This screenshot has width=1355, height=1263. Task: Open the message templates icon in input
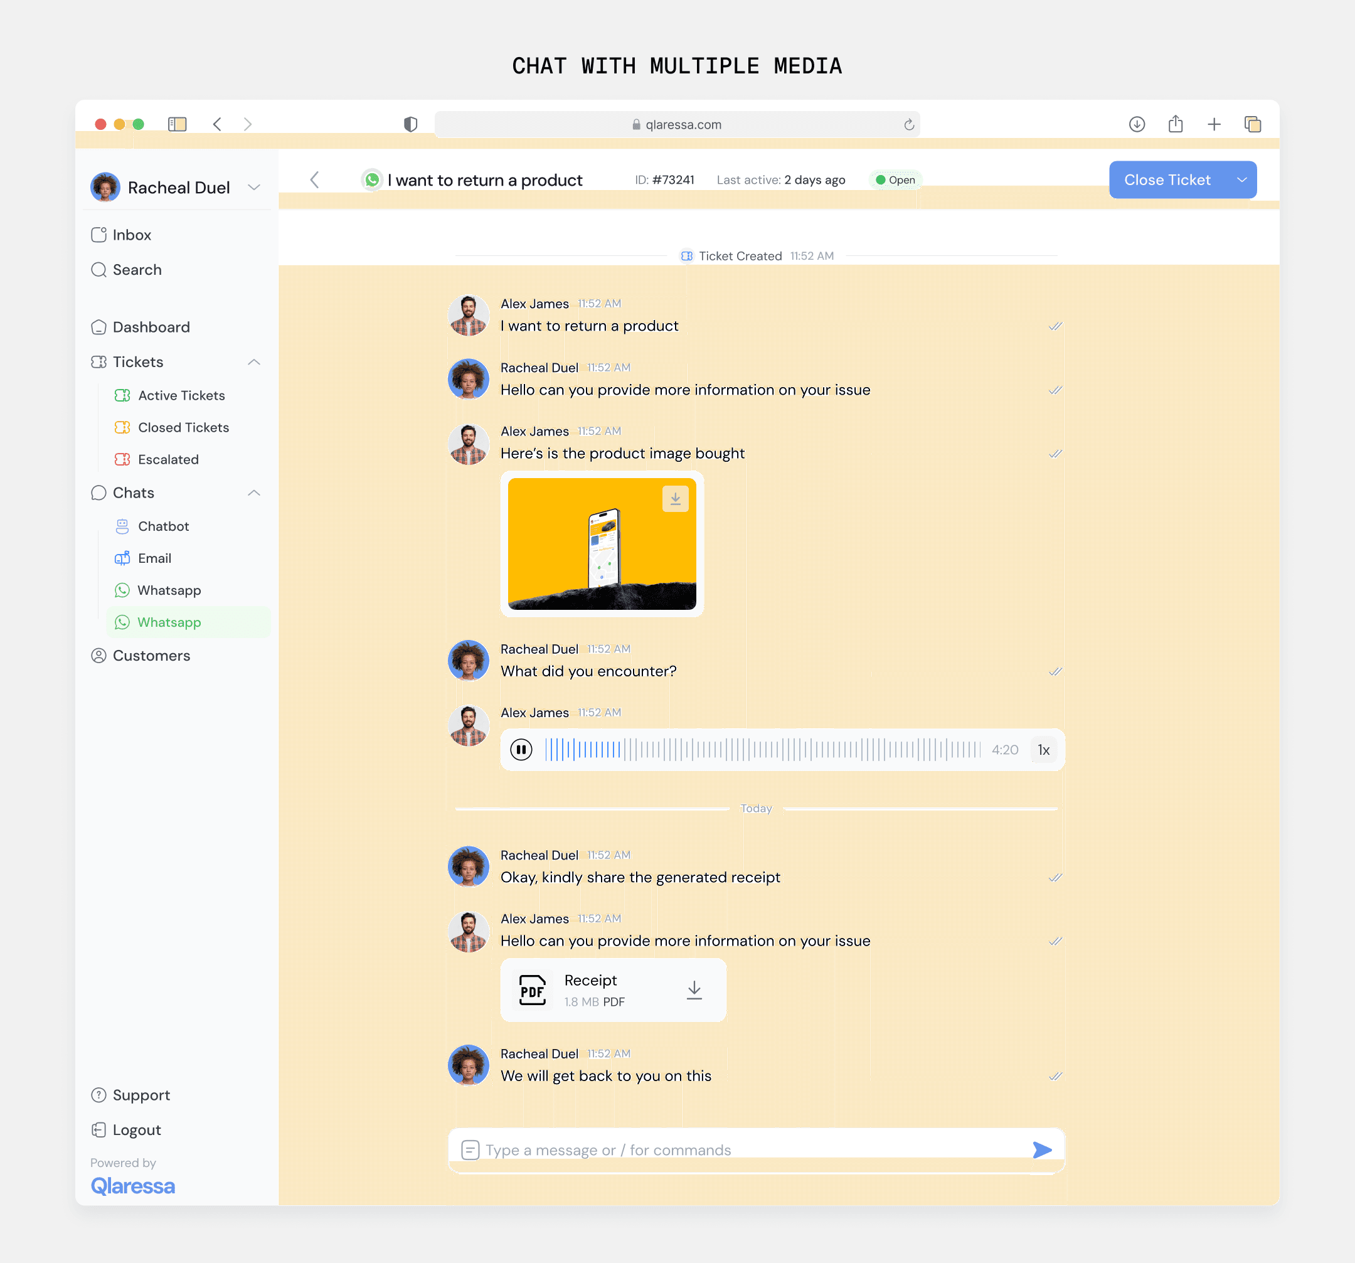(470, 1150)
